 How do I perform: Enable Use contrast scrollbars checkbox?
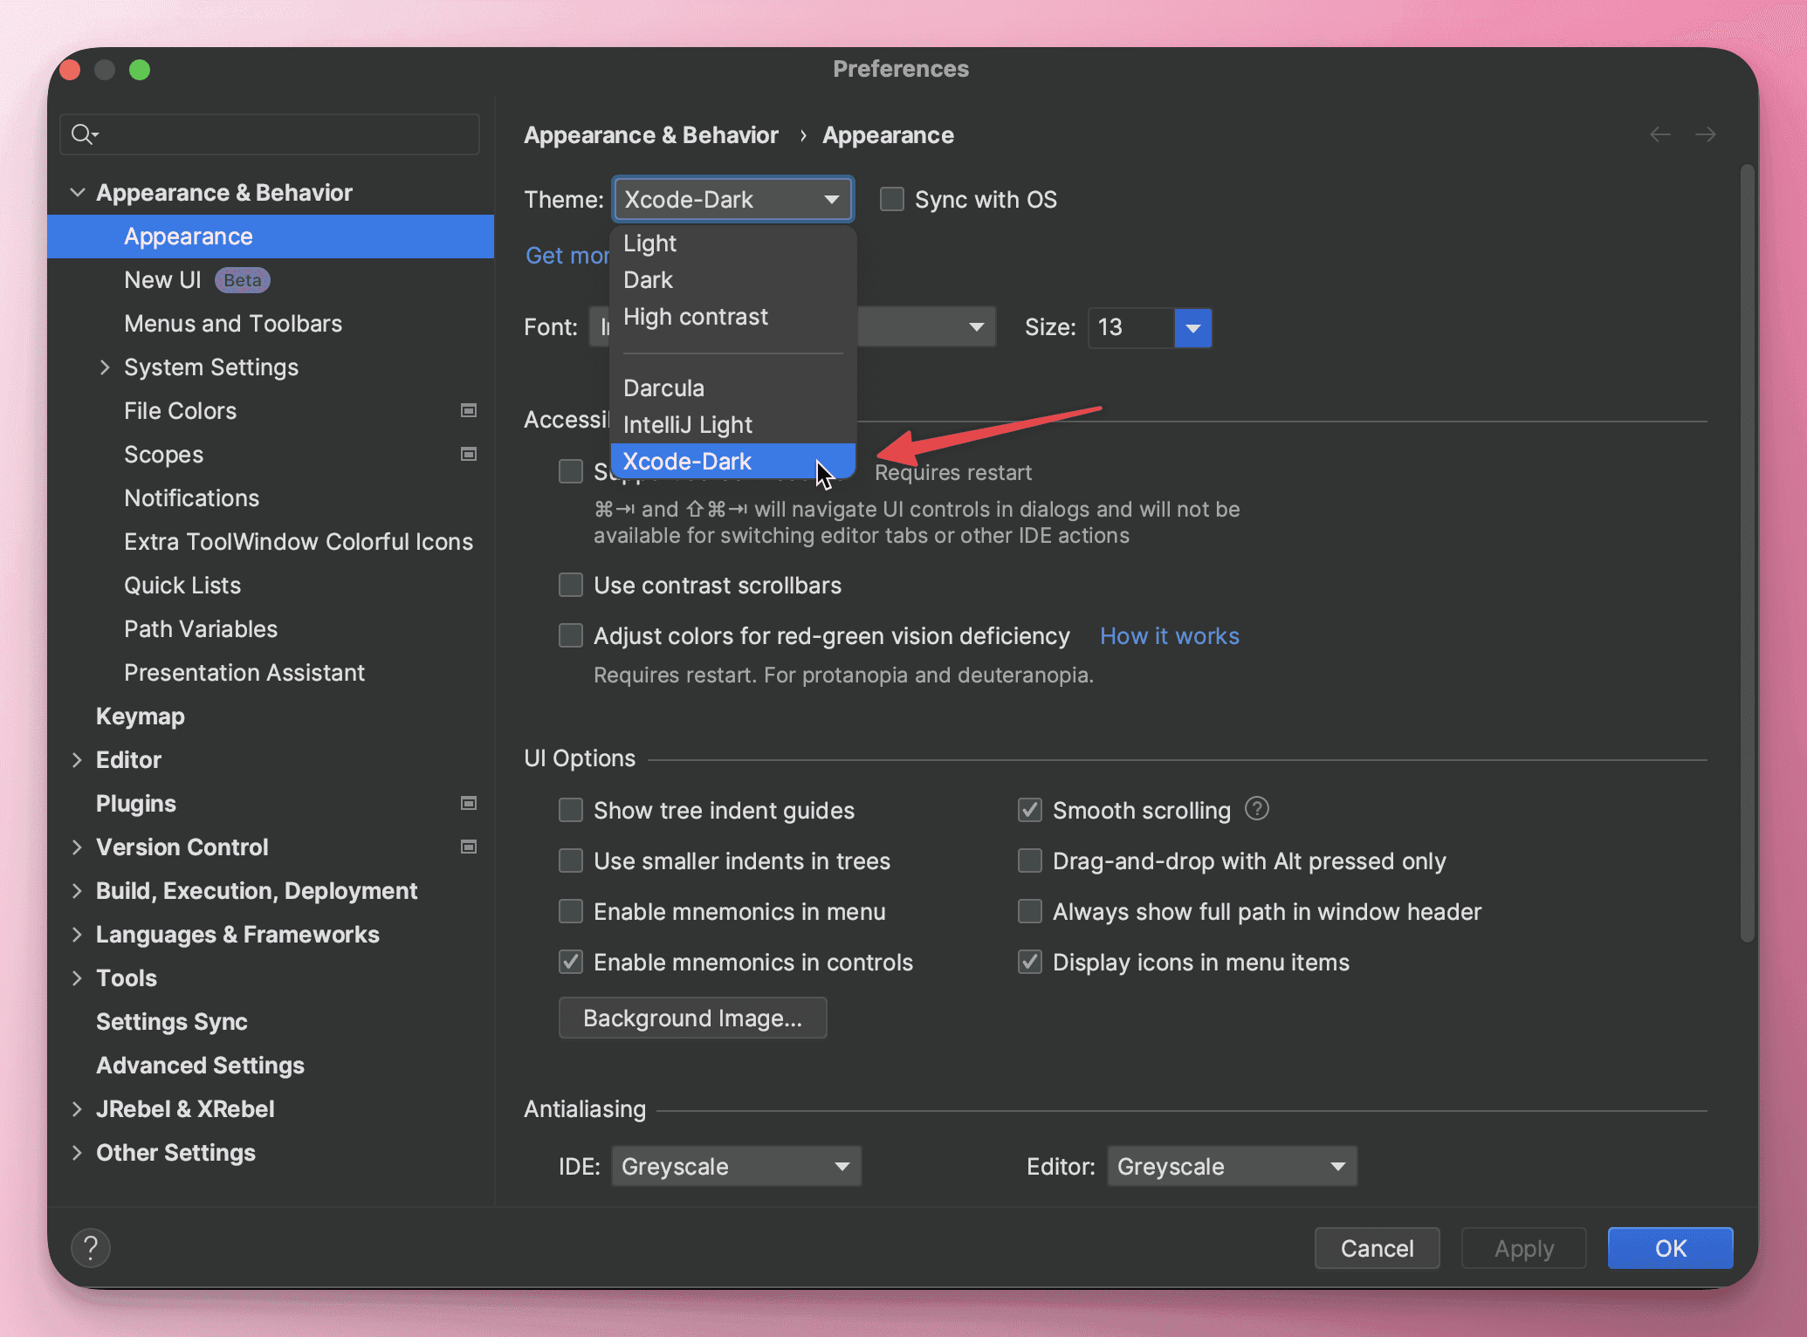pos(571,585)
